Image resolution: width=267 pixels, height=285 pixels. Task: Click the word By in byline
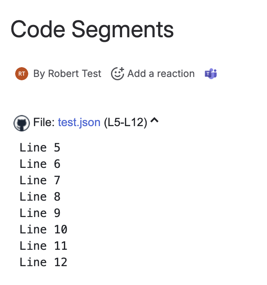pos(39,74)
